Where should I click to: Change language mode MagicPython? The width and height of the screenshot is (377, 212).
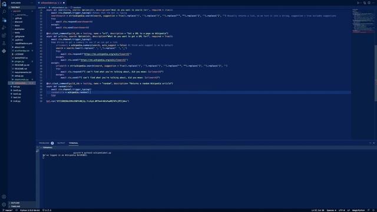[x=359, y=210]
